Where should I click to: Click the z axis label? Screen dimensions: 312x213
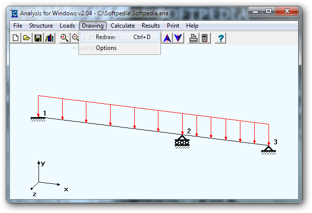click(x=35, y=194)
